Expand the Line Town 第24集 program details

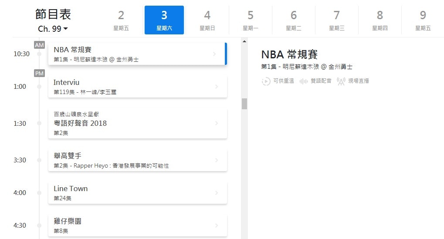point(137,193)
